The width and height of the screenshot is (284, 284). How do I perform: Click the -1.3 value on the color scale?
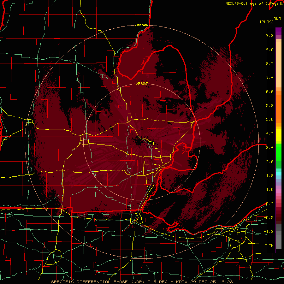pos(269,232)
